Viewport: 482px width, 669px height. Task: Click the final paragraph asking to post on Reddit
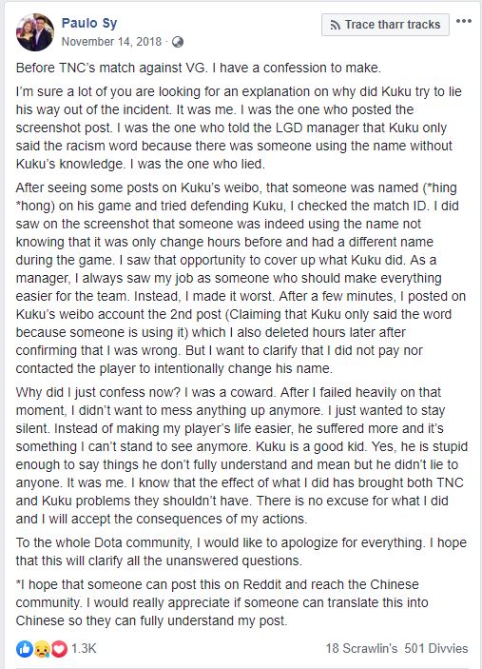(222, 602)
